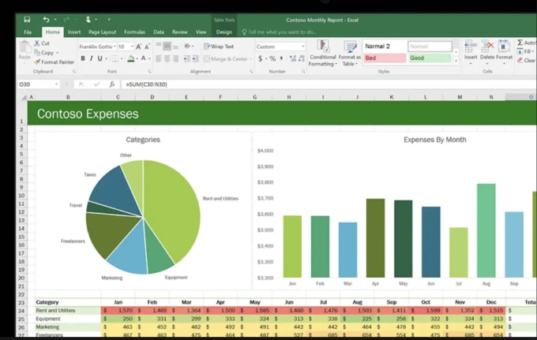Click the formula bar showing =SUM(C30:N30)
Image resolution: width=537 pixels, height=340 pixels.
click(x=329, y=84)
